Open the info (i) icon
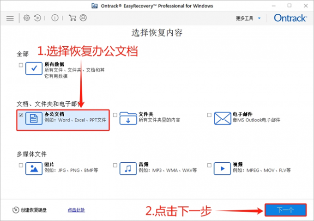The height and width of the screenshot is (221, 314). coord(55,18)
